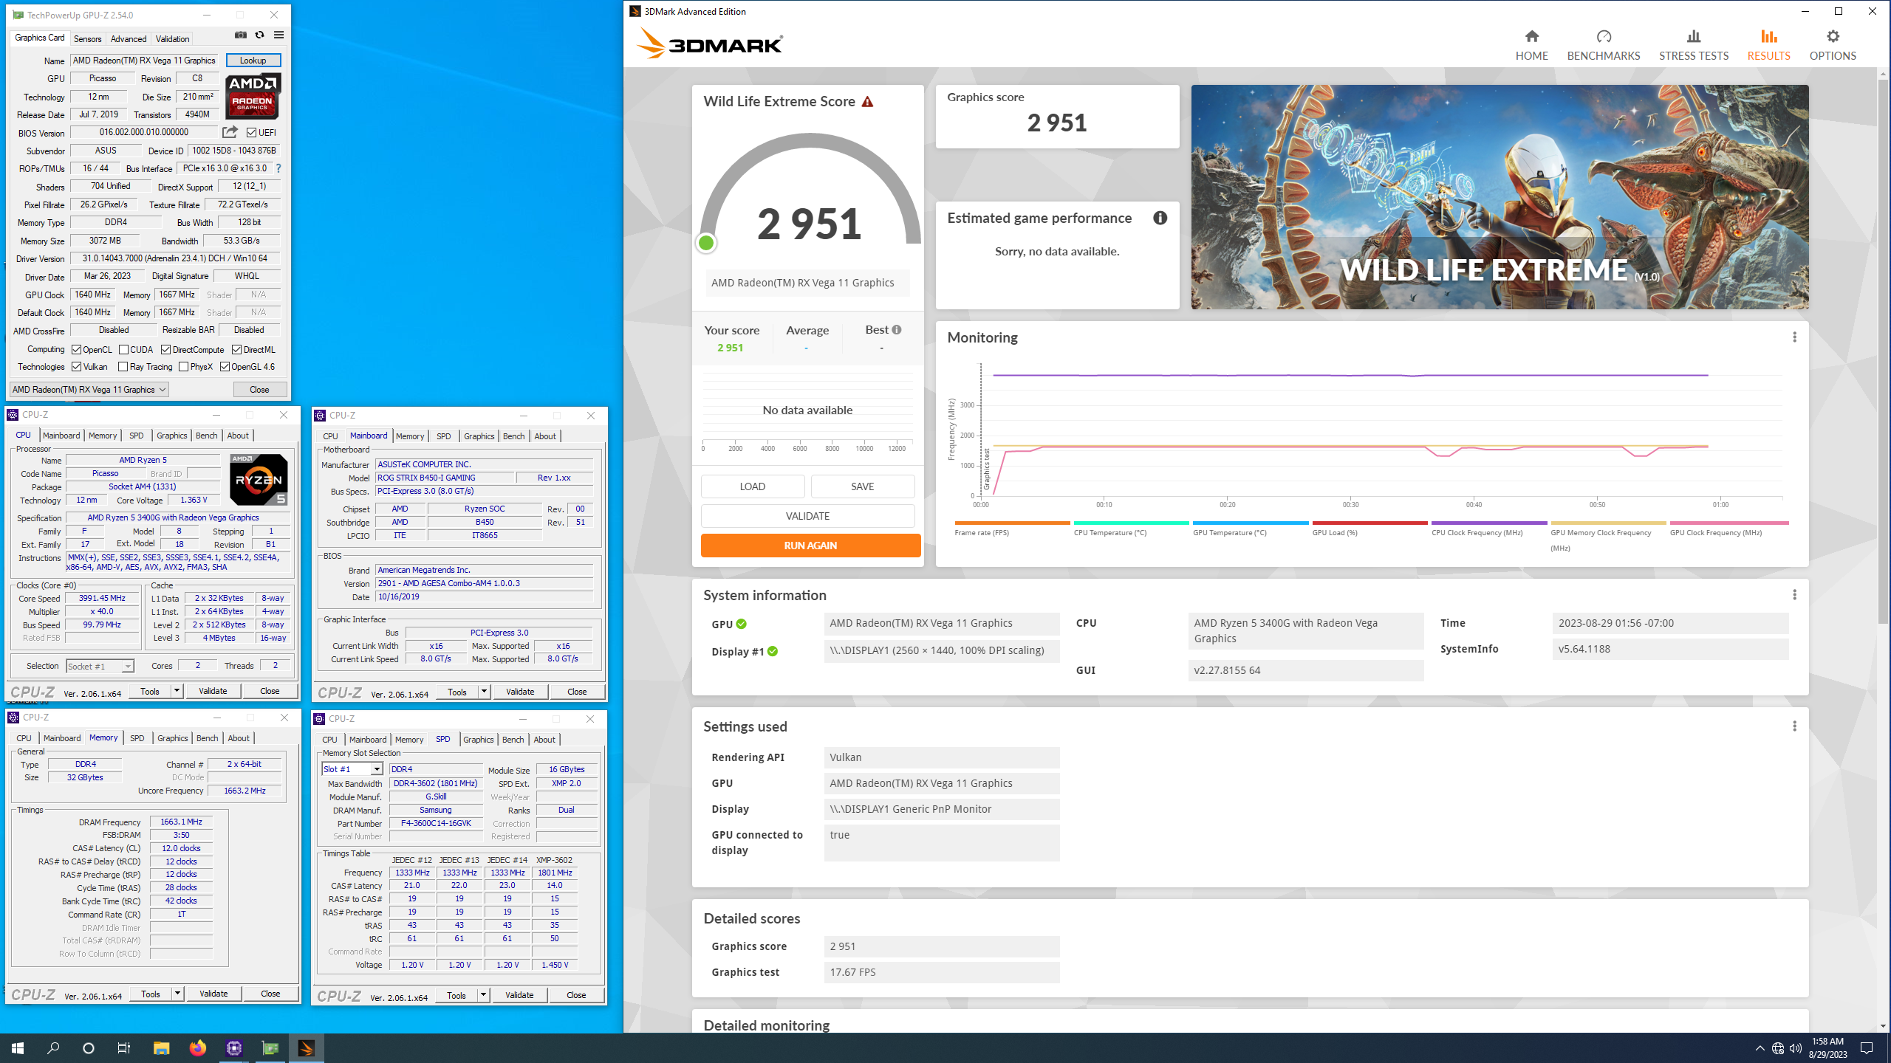Viewport: 1891px width, 1063px height.
Task: Click the CPU Clock Frequency legend color bar
Action: pyautogui.click(x=1489, y=523)
